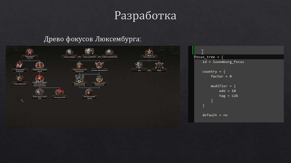This screenshot has width=291, height=163.
Task: Click the code line country = {
Action: pyautogui.click(x=214, y=72)
